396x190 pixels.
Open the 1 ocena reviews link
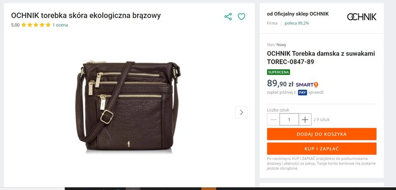click(60, 25)
